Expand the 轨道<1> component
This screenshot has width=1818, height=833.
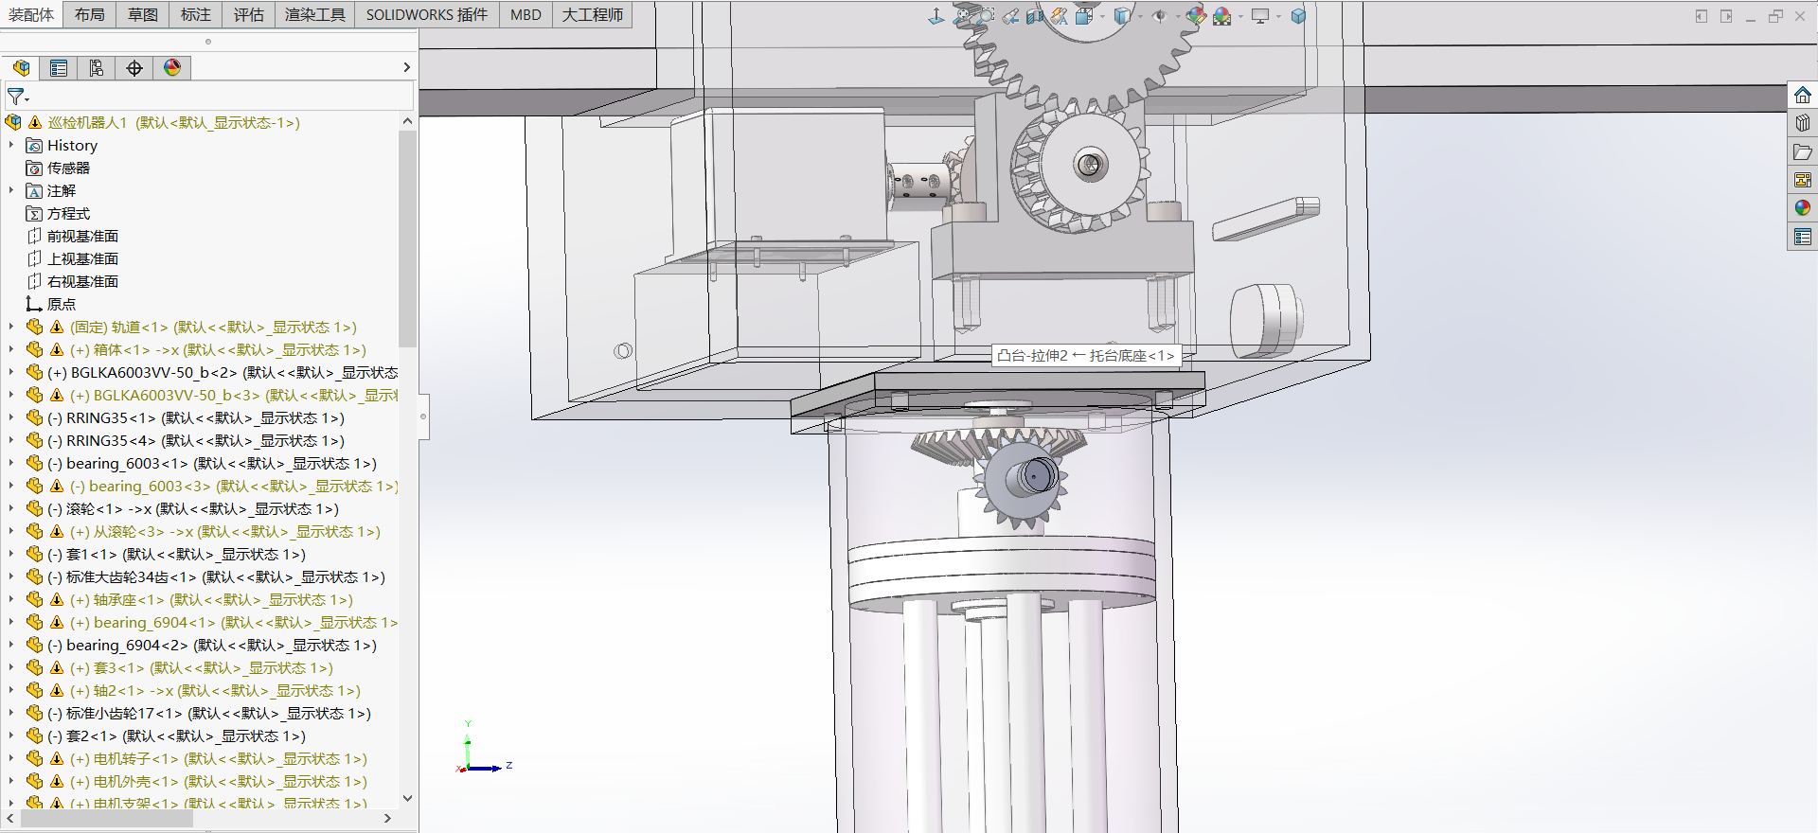[x=11, y=327]
